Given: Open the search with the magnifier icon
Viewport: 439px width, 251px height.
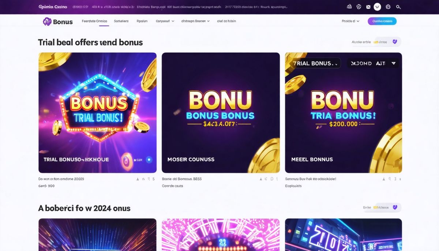Looking at the screenshot, I should click(398, 7).
